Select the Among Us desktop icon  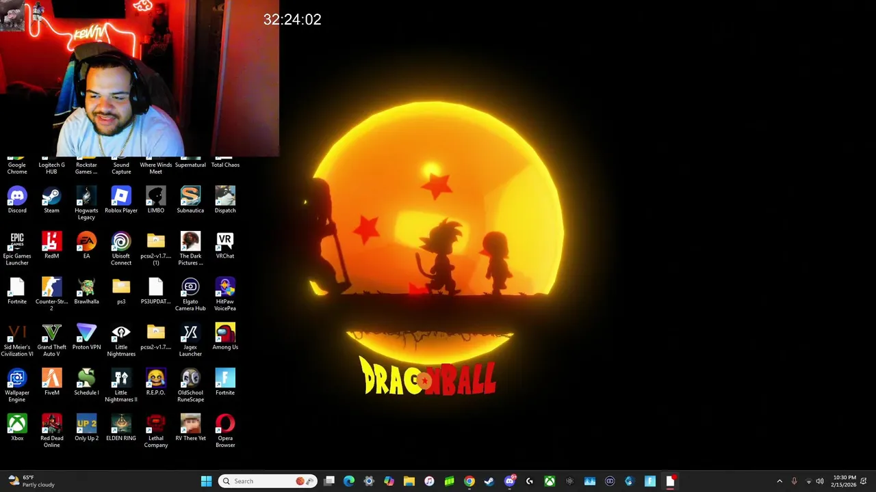coord(225,337)
